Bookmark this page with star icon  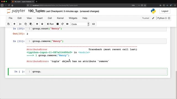tap(145, 5)
